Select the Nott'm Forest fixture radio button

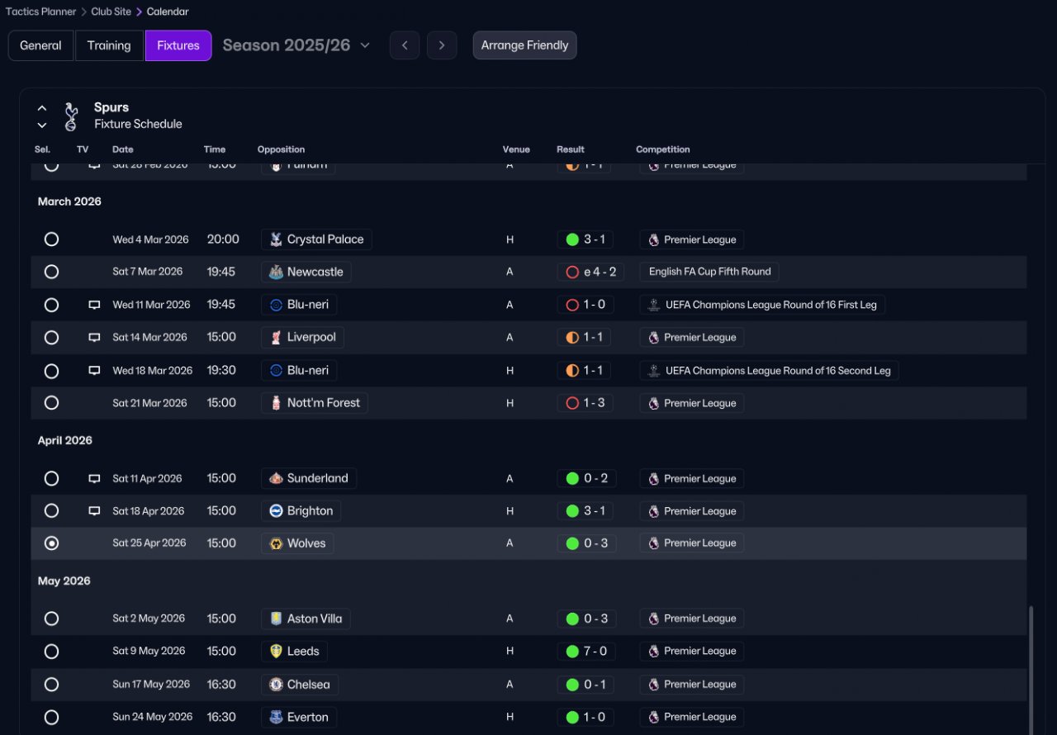51,403
